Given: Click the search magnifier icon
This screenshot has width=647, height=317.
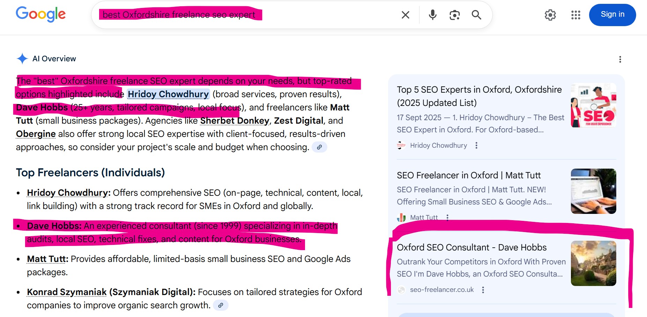Looking at the screenshot, I should point(477,15).
